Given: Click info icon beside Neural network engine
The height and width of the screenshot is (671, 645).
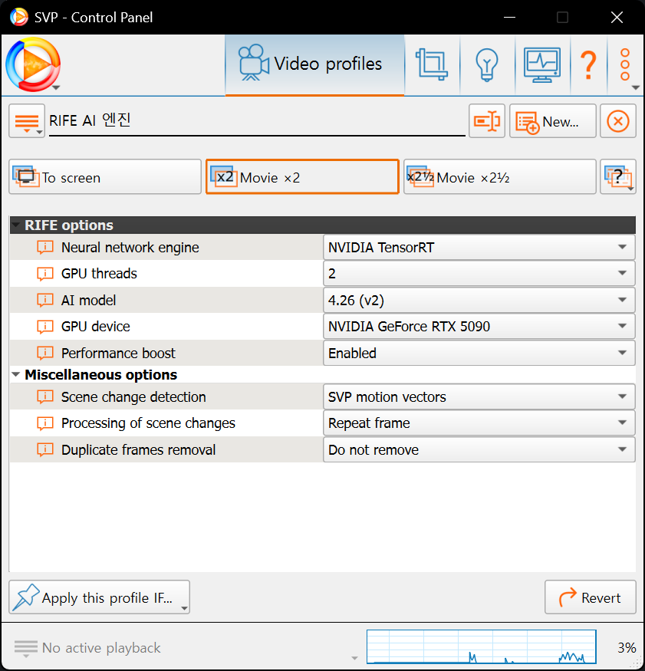Looking at the screenshot, I should tap(45, 248).
